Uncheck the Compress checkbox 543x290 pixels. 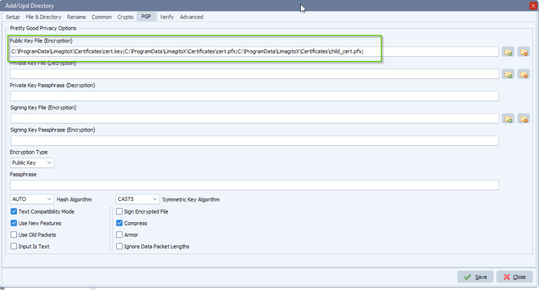point(119,223)
